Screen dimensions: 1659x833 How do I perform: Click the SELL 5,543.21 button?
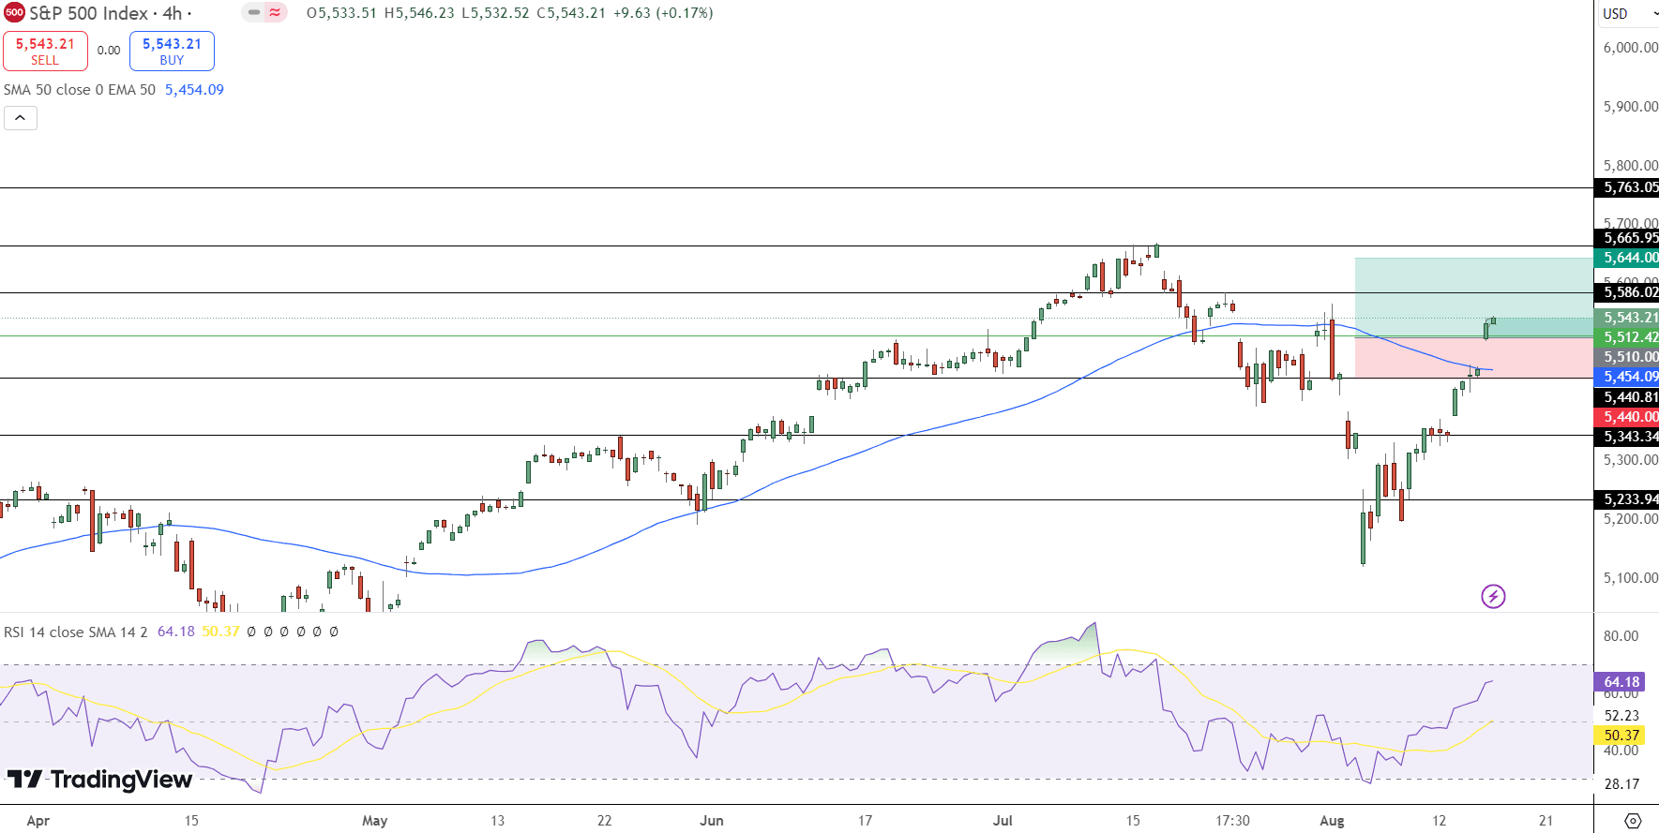[x=45, y=51]
